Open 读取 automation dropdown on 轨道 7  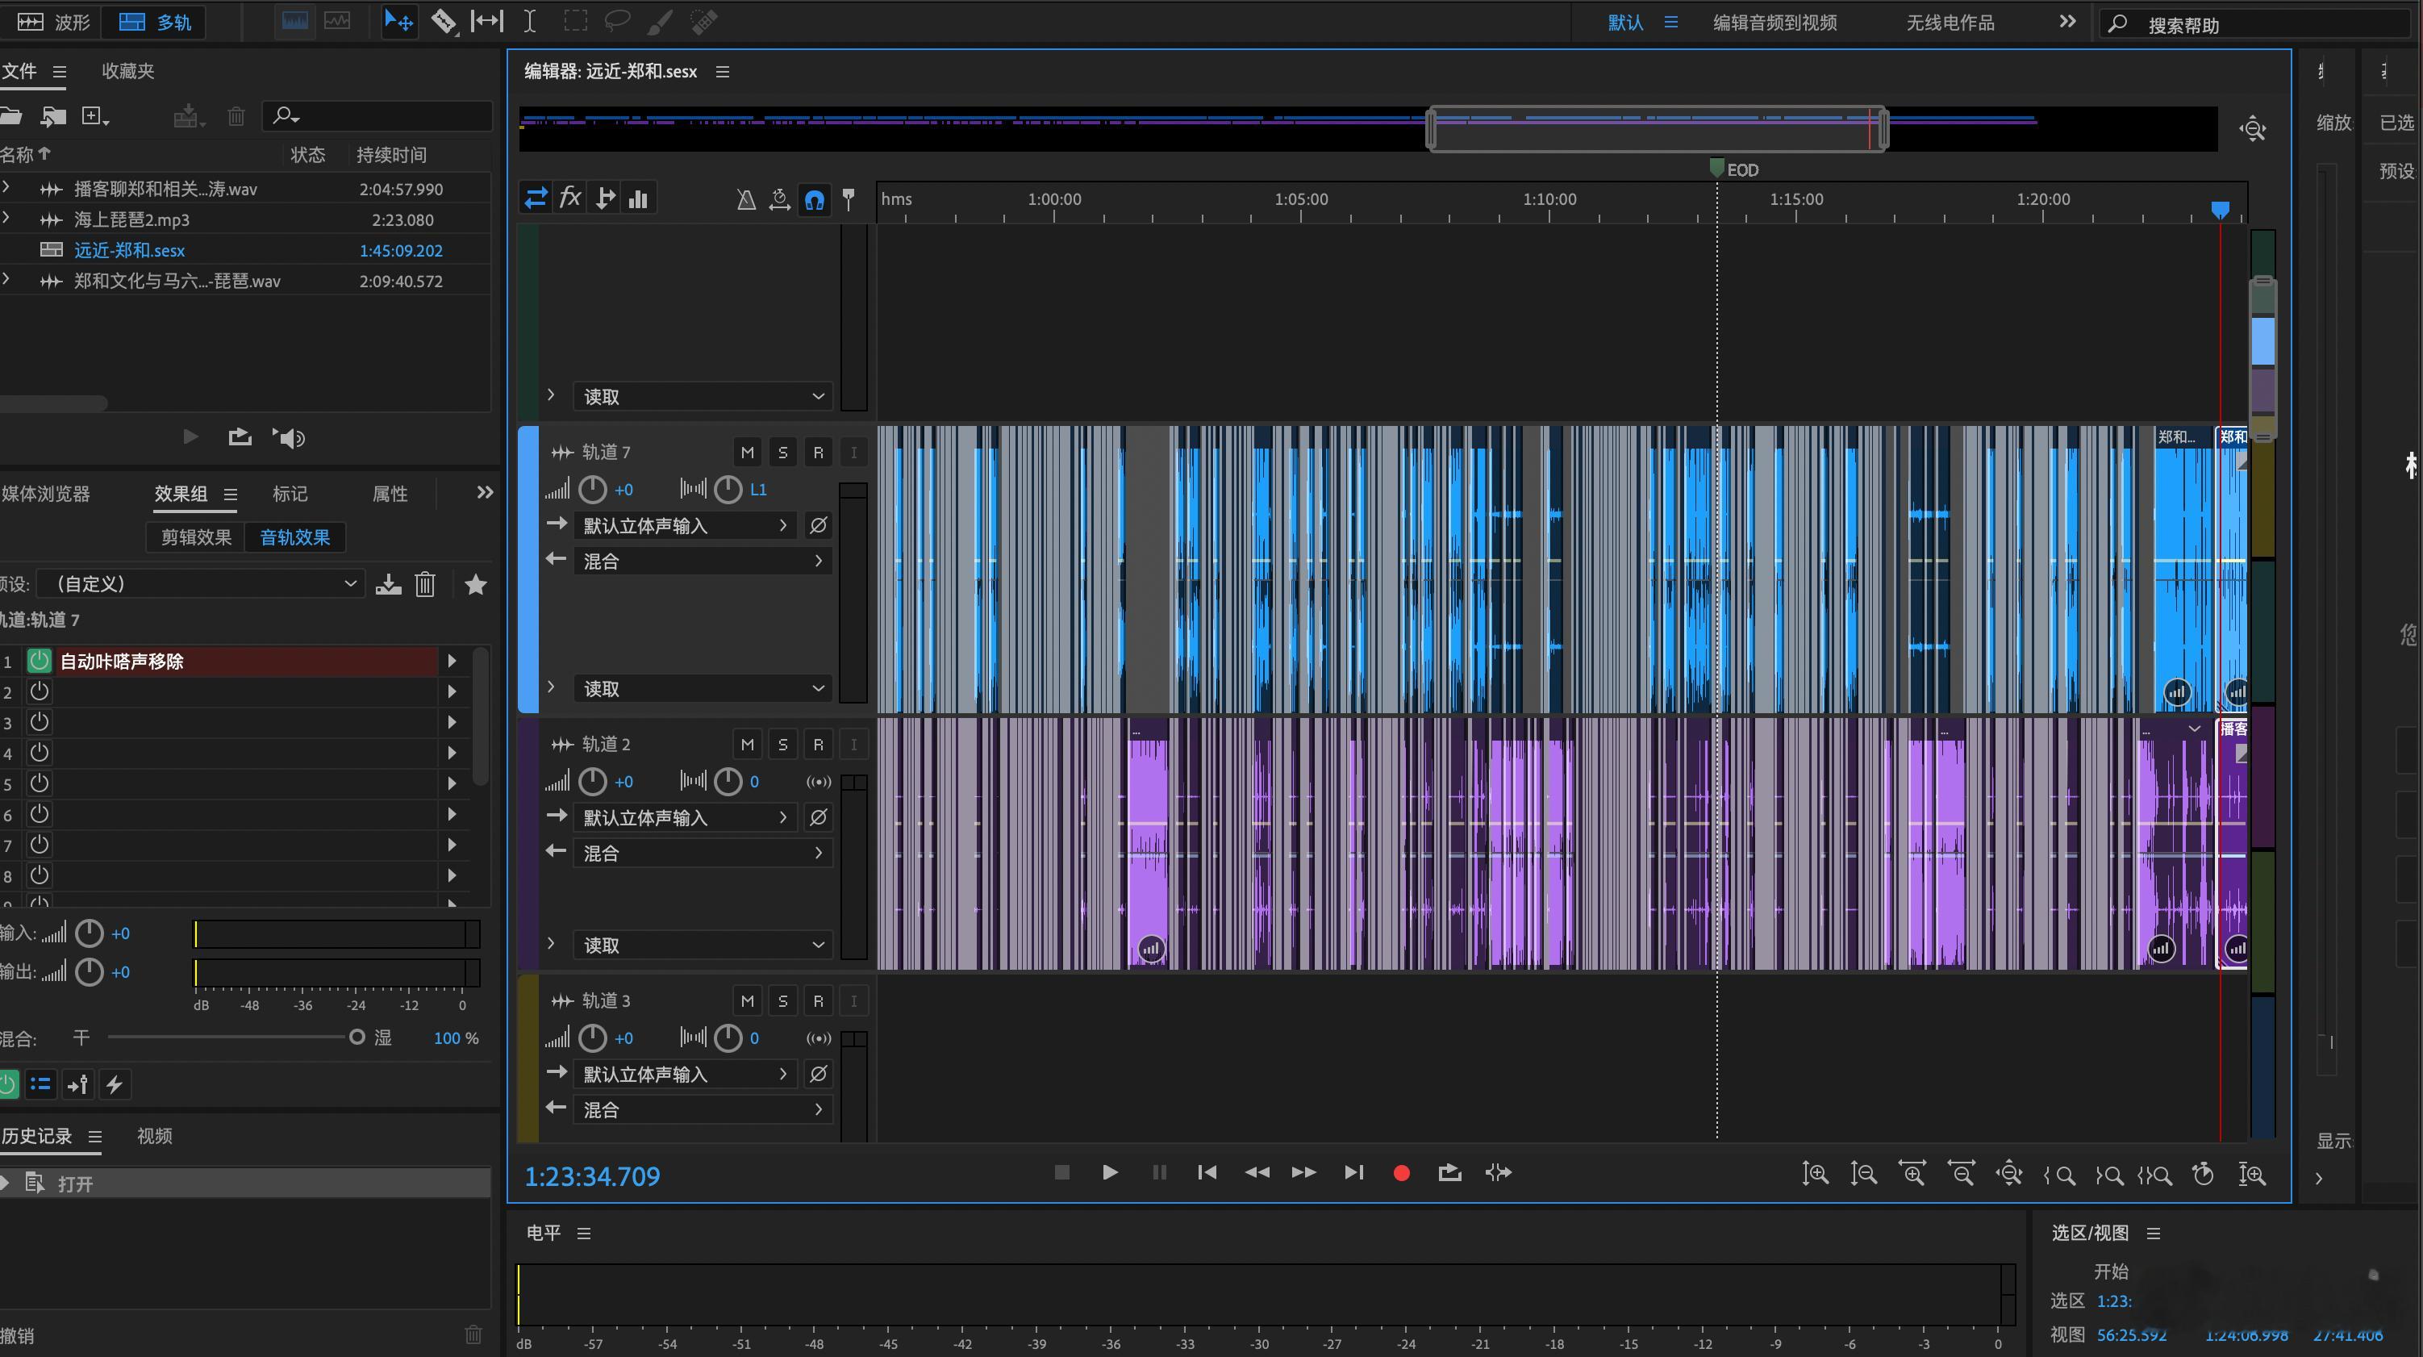point(703,689)
